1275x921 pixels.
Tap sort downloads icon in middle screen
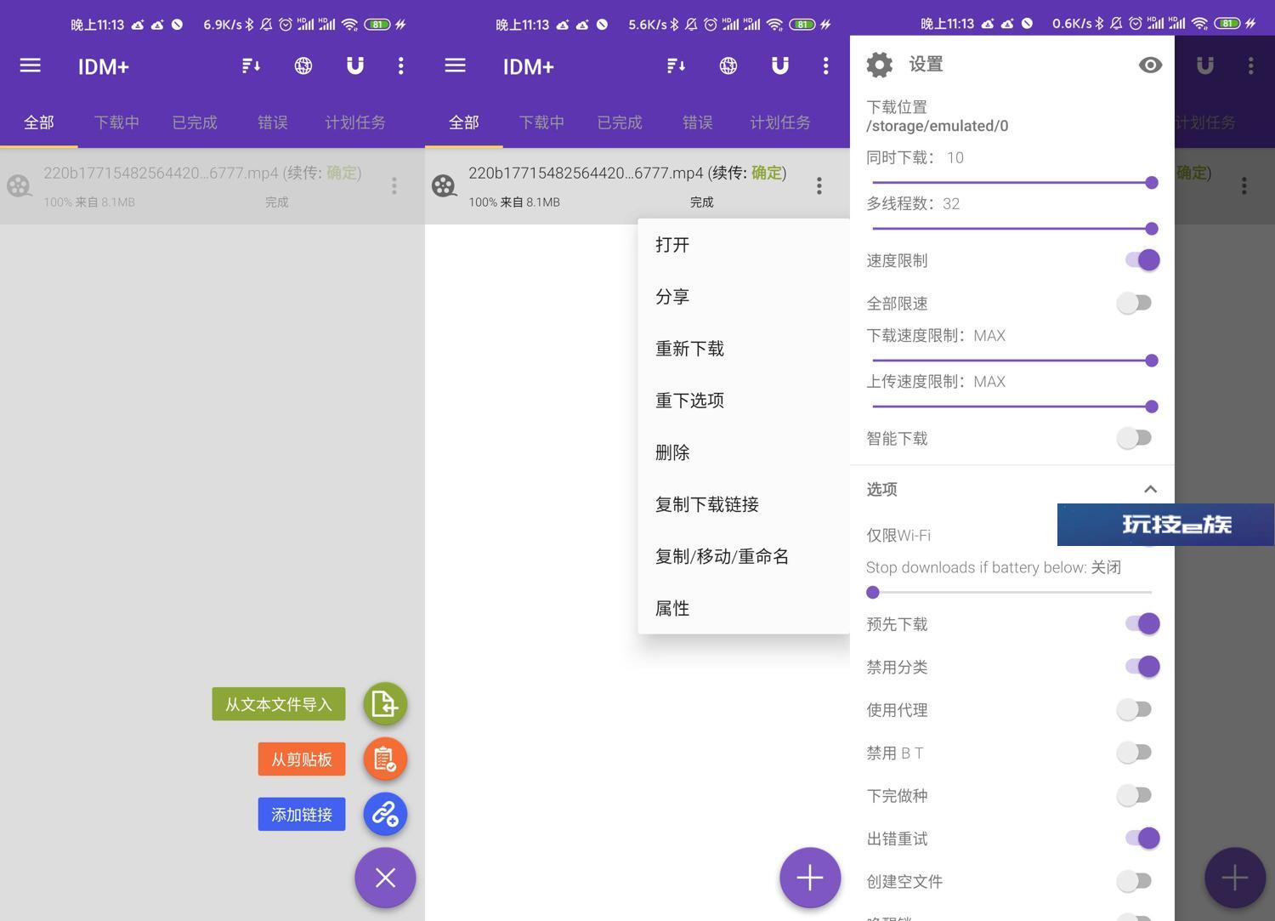pos(676,65)
